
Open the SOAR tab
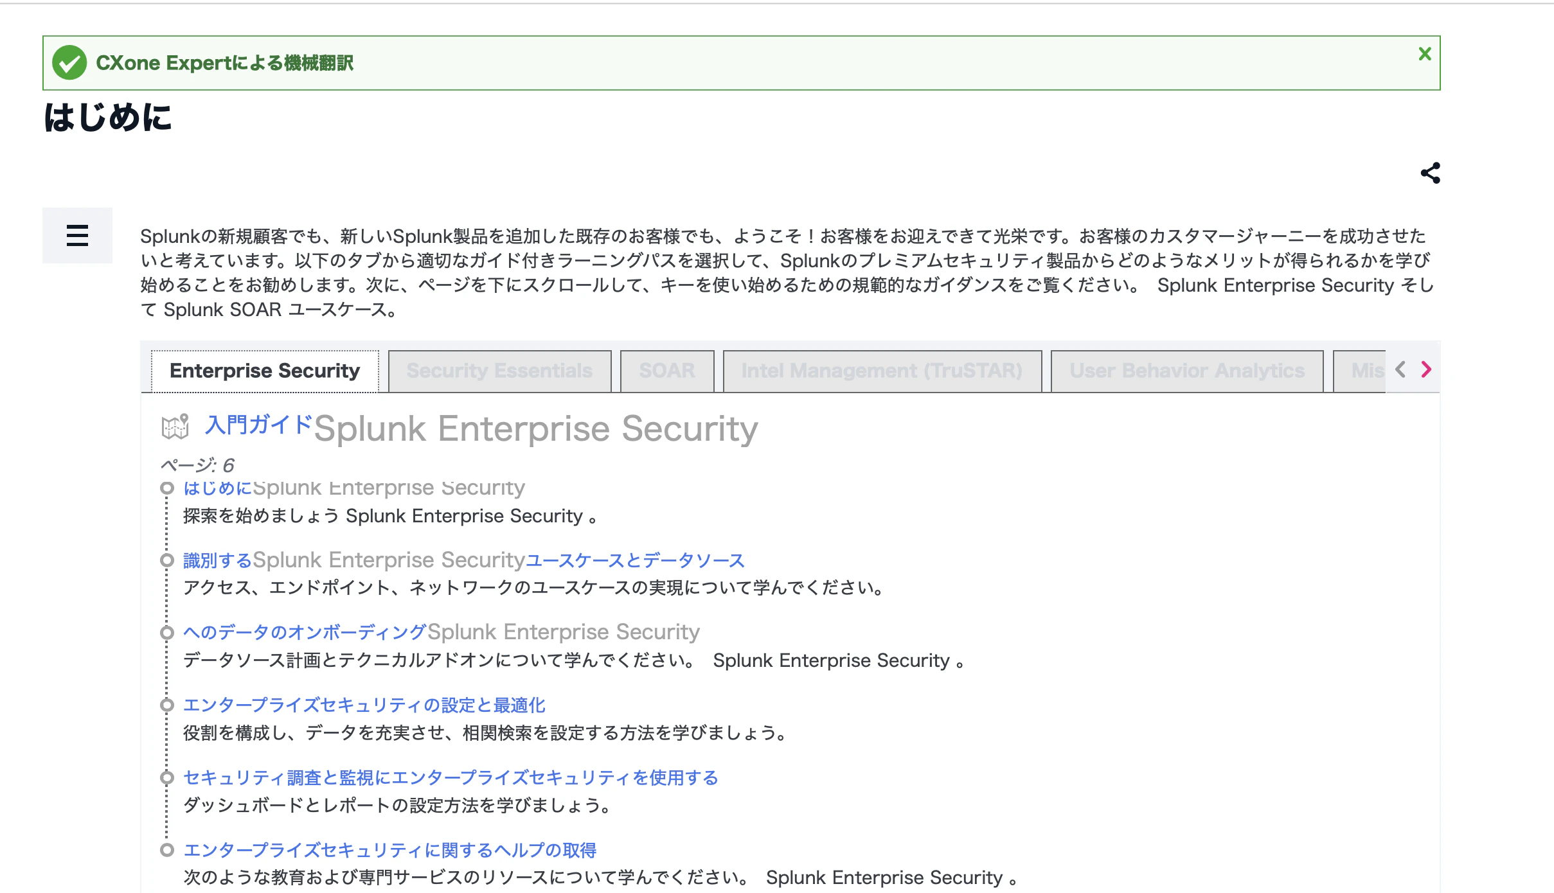667,371
